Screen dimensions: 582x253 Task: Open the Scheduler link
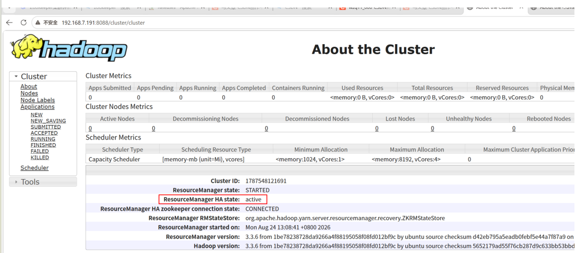[35, 168]
